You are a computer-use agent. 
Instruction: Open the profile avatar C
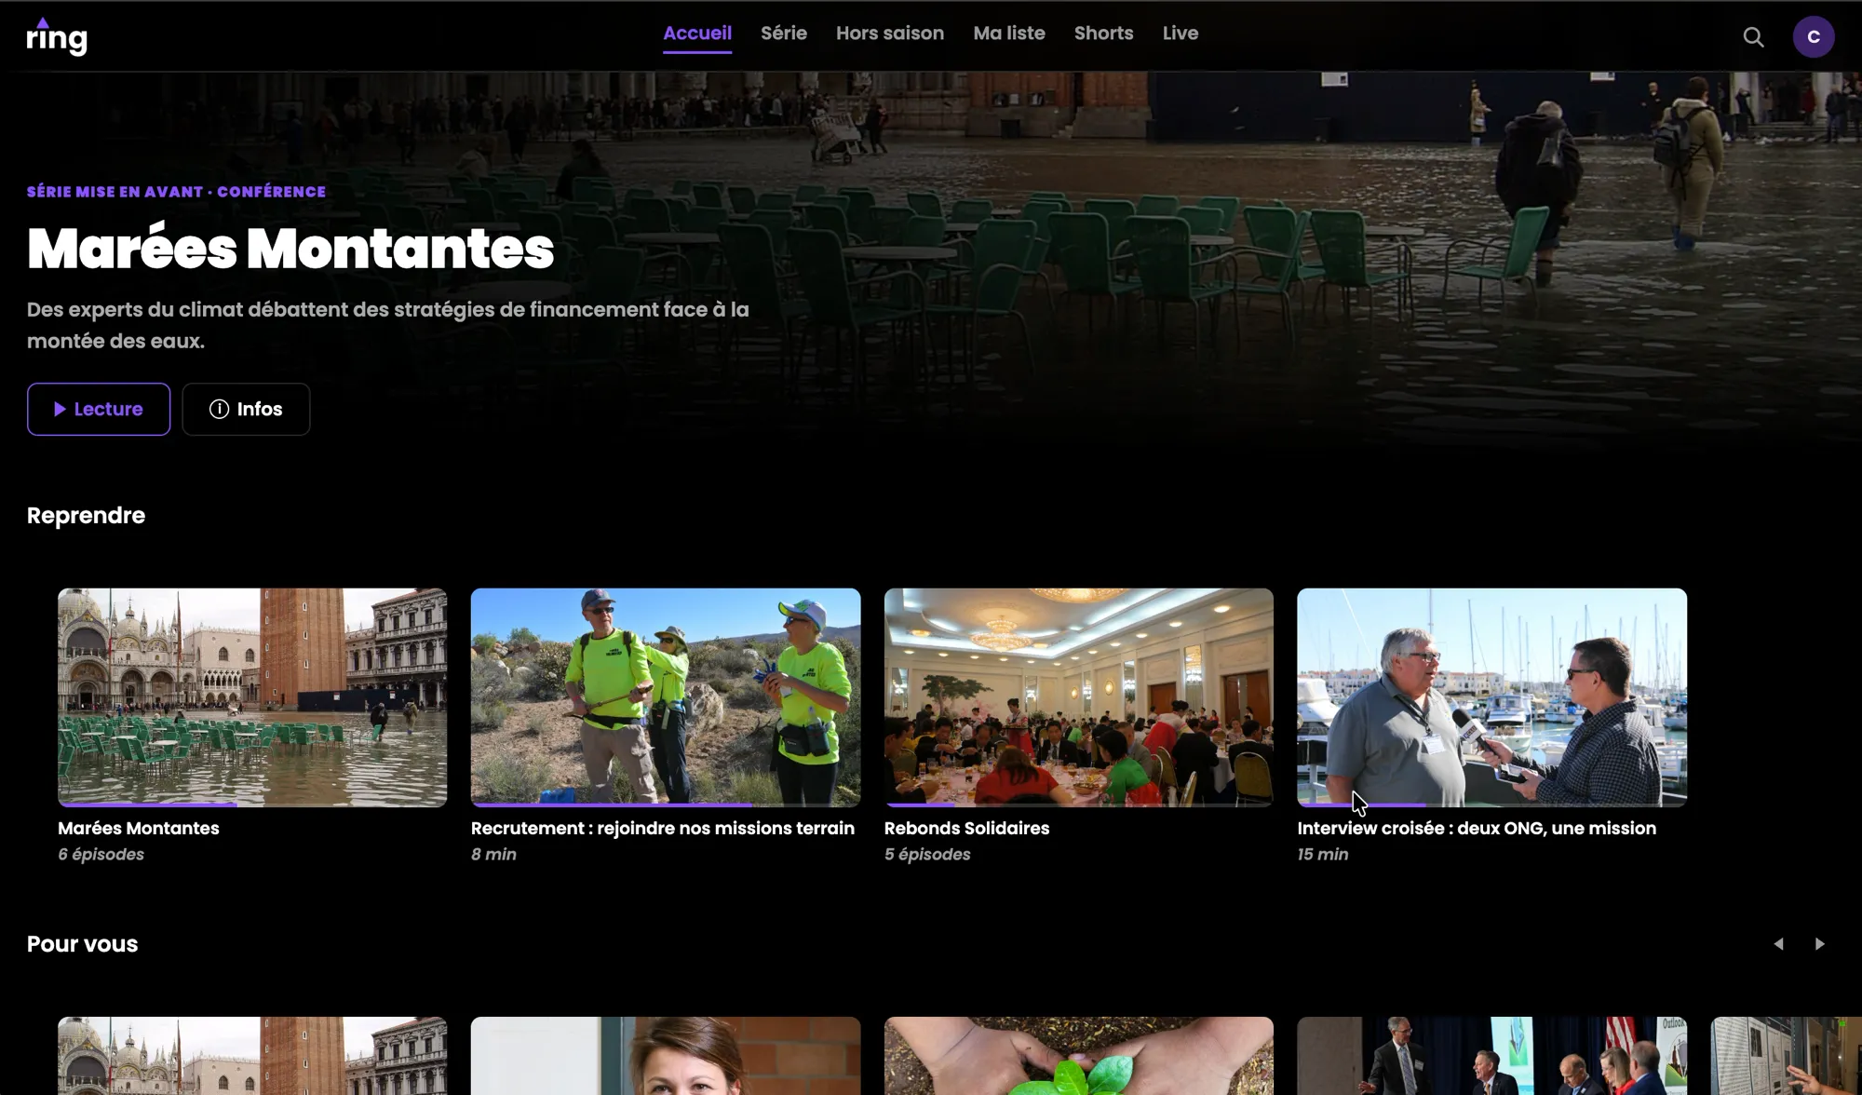pyautogui.click(x=1813, y=37)
